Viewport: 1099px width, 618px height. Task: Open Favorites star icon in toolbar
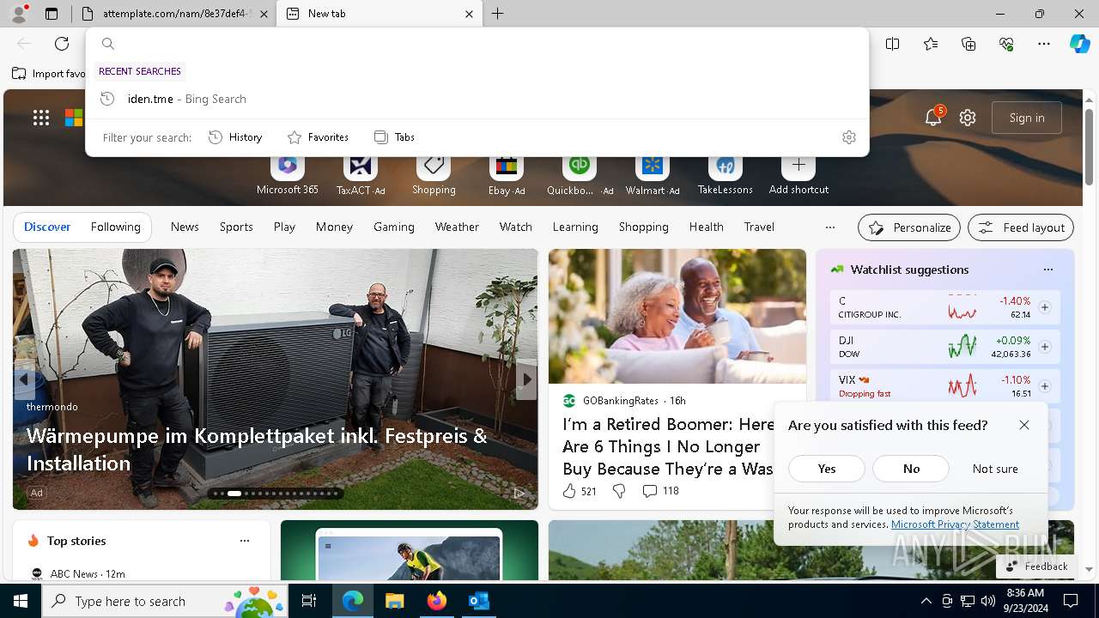tap(931, 44)
